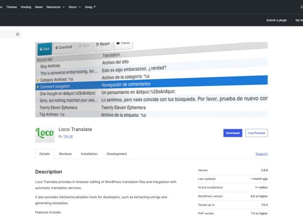303x216 pixels.
Task: Open the Live Preview button
Action: (256, 133)
